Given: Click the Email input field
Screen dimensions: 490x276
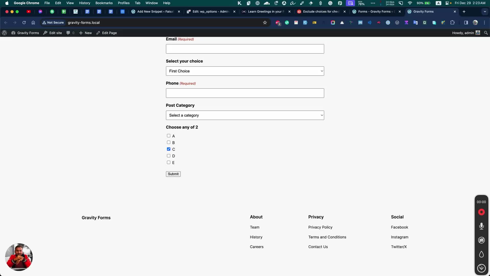Looking at the screenshot, I should click(x=245, y=49).
